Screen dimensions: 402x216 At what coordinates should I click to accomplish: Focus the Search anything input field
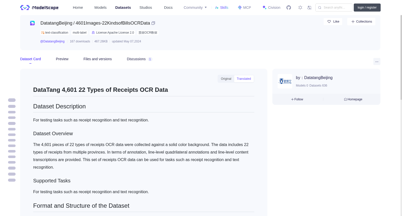tap(334, 8)
